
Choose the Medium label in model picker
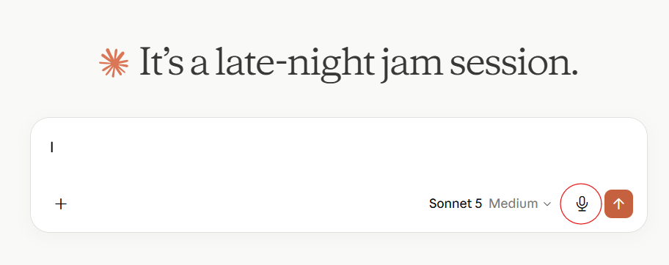click(513, 204)
